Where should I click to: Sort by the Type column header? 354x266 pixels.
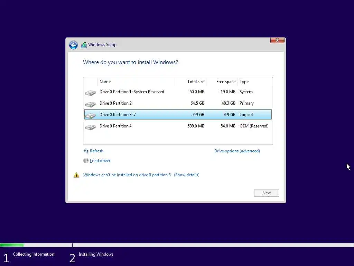[255, 82]
